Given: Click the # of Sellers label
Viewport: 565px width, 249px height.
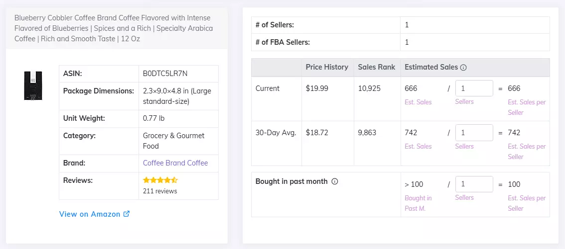Looking at the screenshot, I should [x=275, y=25].
